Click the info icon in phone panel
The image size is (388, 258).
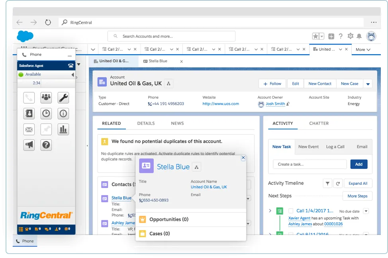tap(63, 113)
